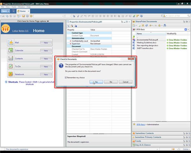Expand the Home Page options dropdown
This screenshot has height=153, width=191.
[x=33, y=21]
